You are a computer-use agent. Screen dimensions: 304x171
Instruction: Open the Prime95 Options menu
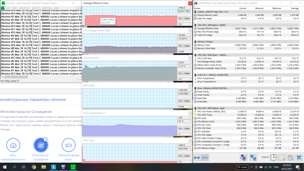pos(36,8)
